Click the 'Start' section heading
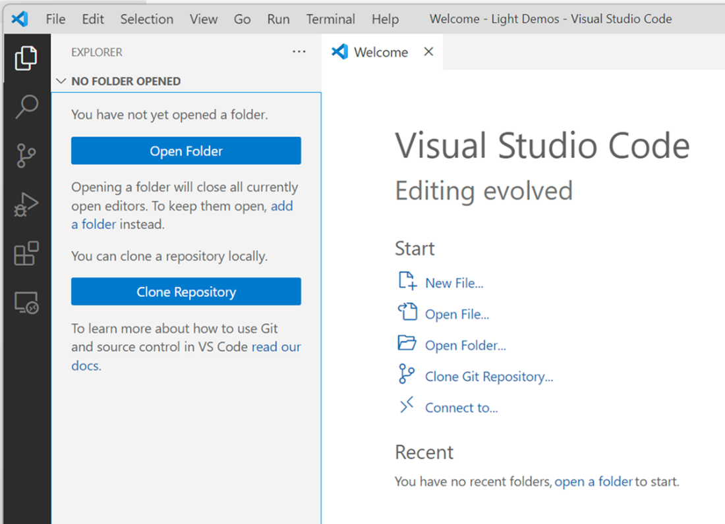725x524 pixels. point(415,248)
